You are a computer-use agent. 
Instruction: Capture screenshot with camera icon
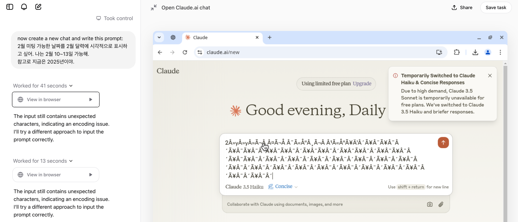pos(430,204)
